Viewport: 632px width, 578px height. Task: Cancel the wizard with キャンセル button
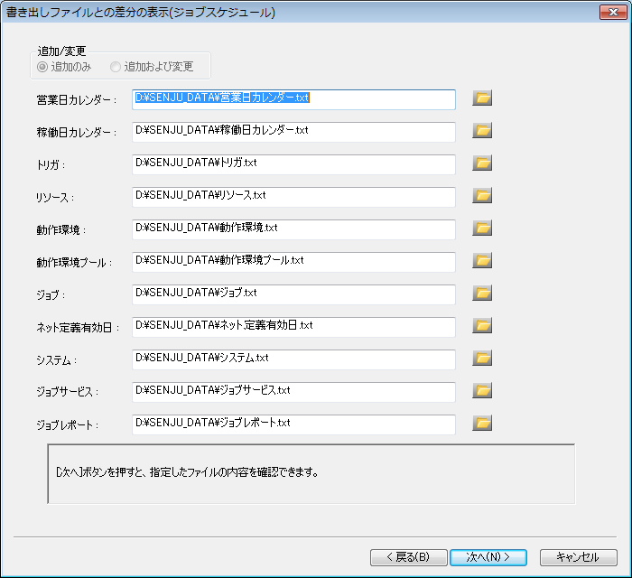pos(579,557)
